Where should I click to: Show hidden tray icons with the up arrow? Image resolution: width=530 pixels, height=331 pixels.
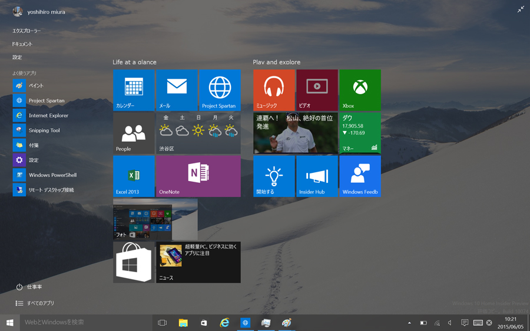409,323
